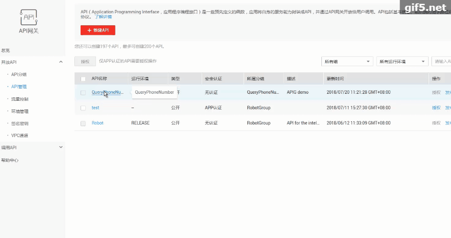Screen dimensions: 451x238
Task: Click the APIG demo description cell
Action: (x=297, y=92)
